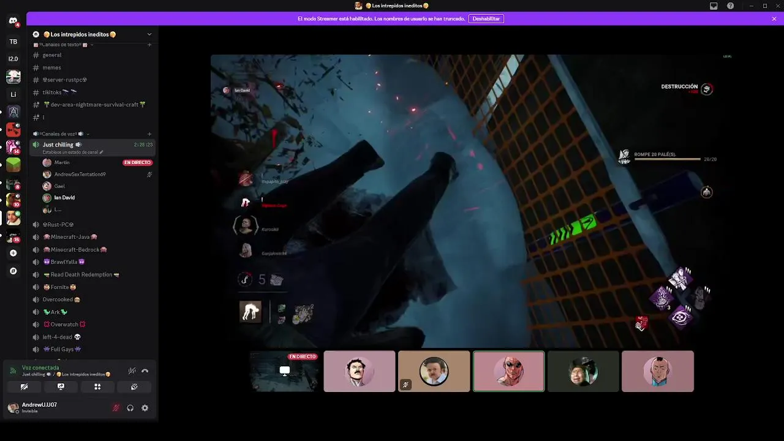Open the Li server
This screenshot has width=784, height=441.
13,94
